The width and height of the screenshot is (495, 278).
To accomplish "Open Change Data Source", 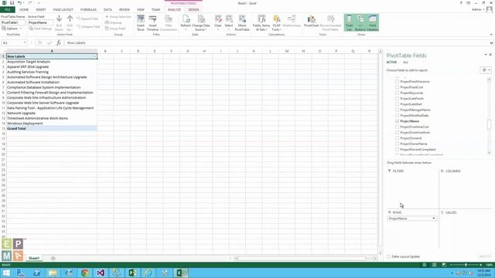I will tap(201, 22).
